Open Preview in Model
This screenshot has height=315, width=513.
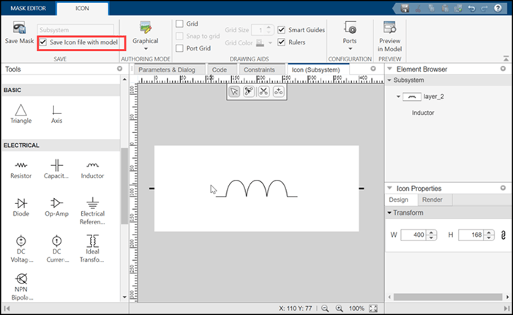(389, 37)
